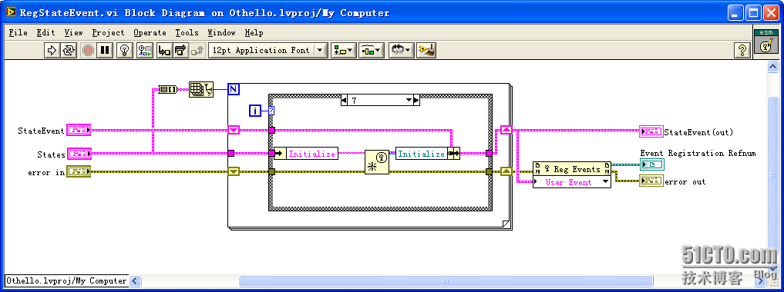
Task: Open the Help menu
Action: click(x=254, y=32)
